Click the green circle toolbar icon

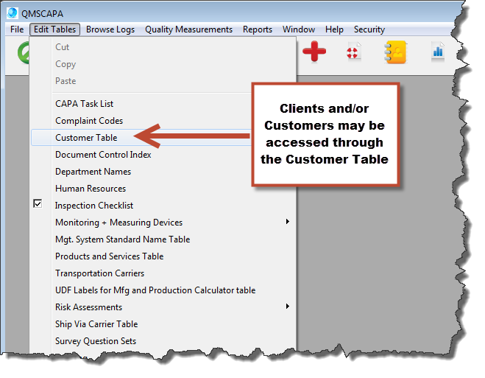pos(22,53)
